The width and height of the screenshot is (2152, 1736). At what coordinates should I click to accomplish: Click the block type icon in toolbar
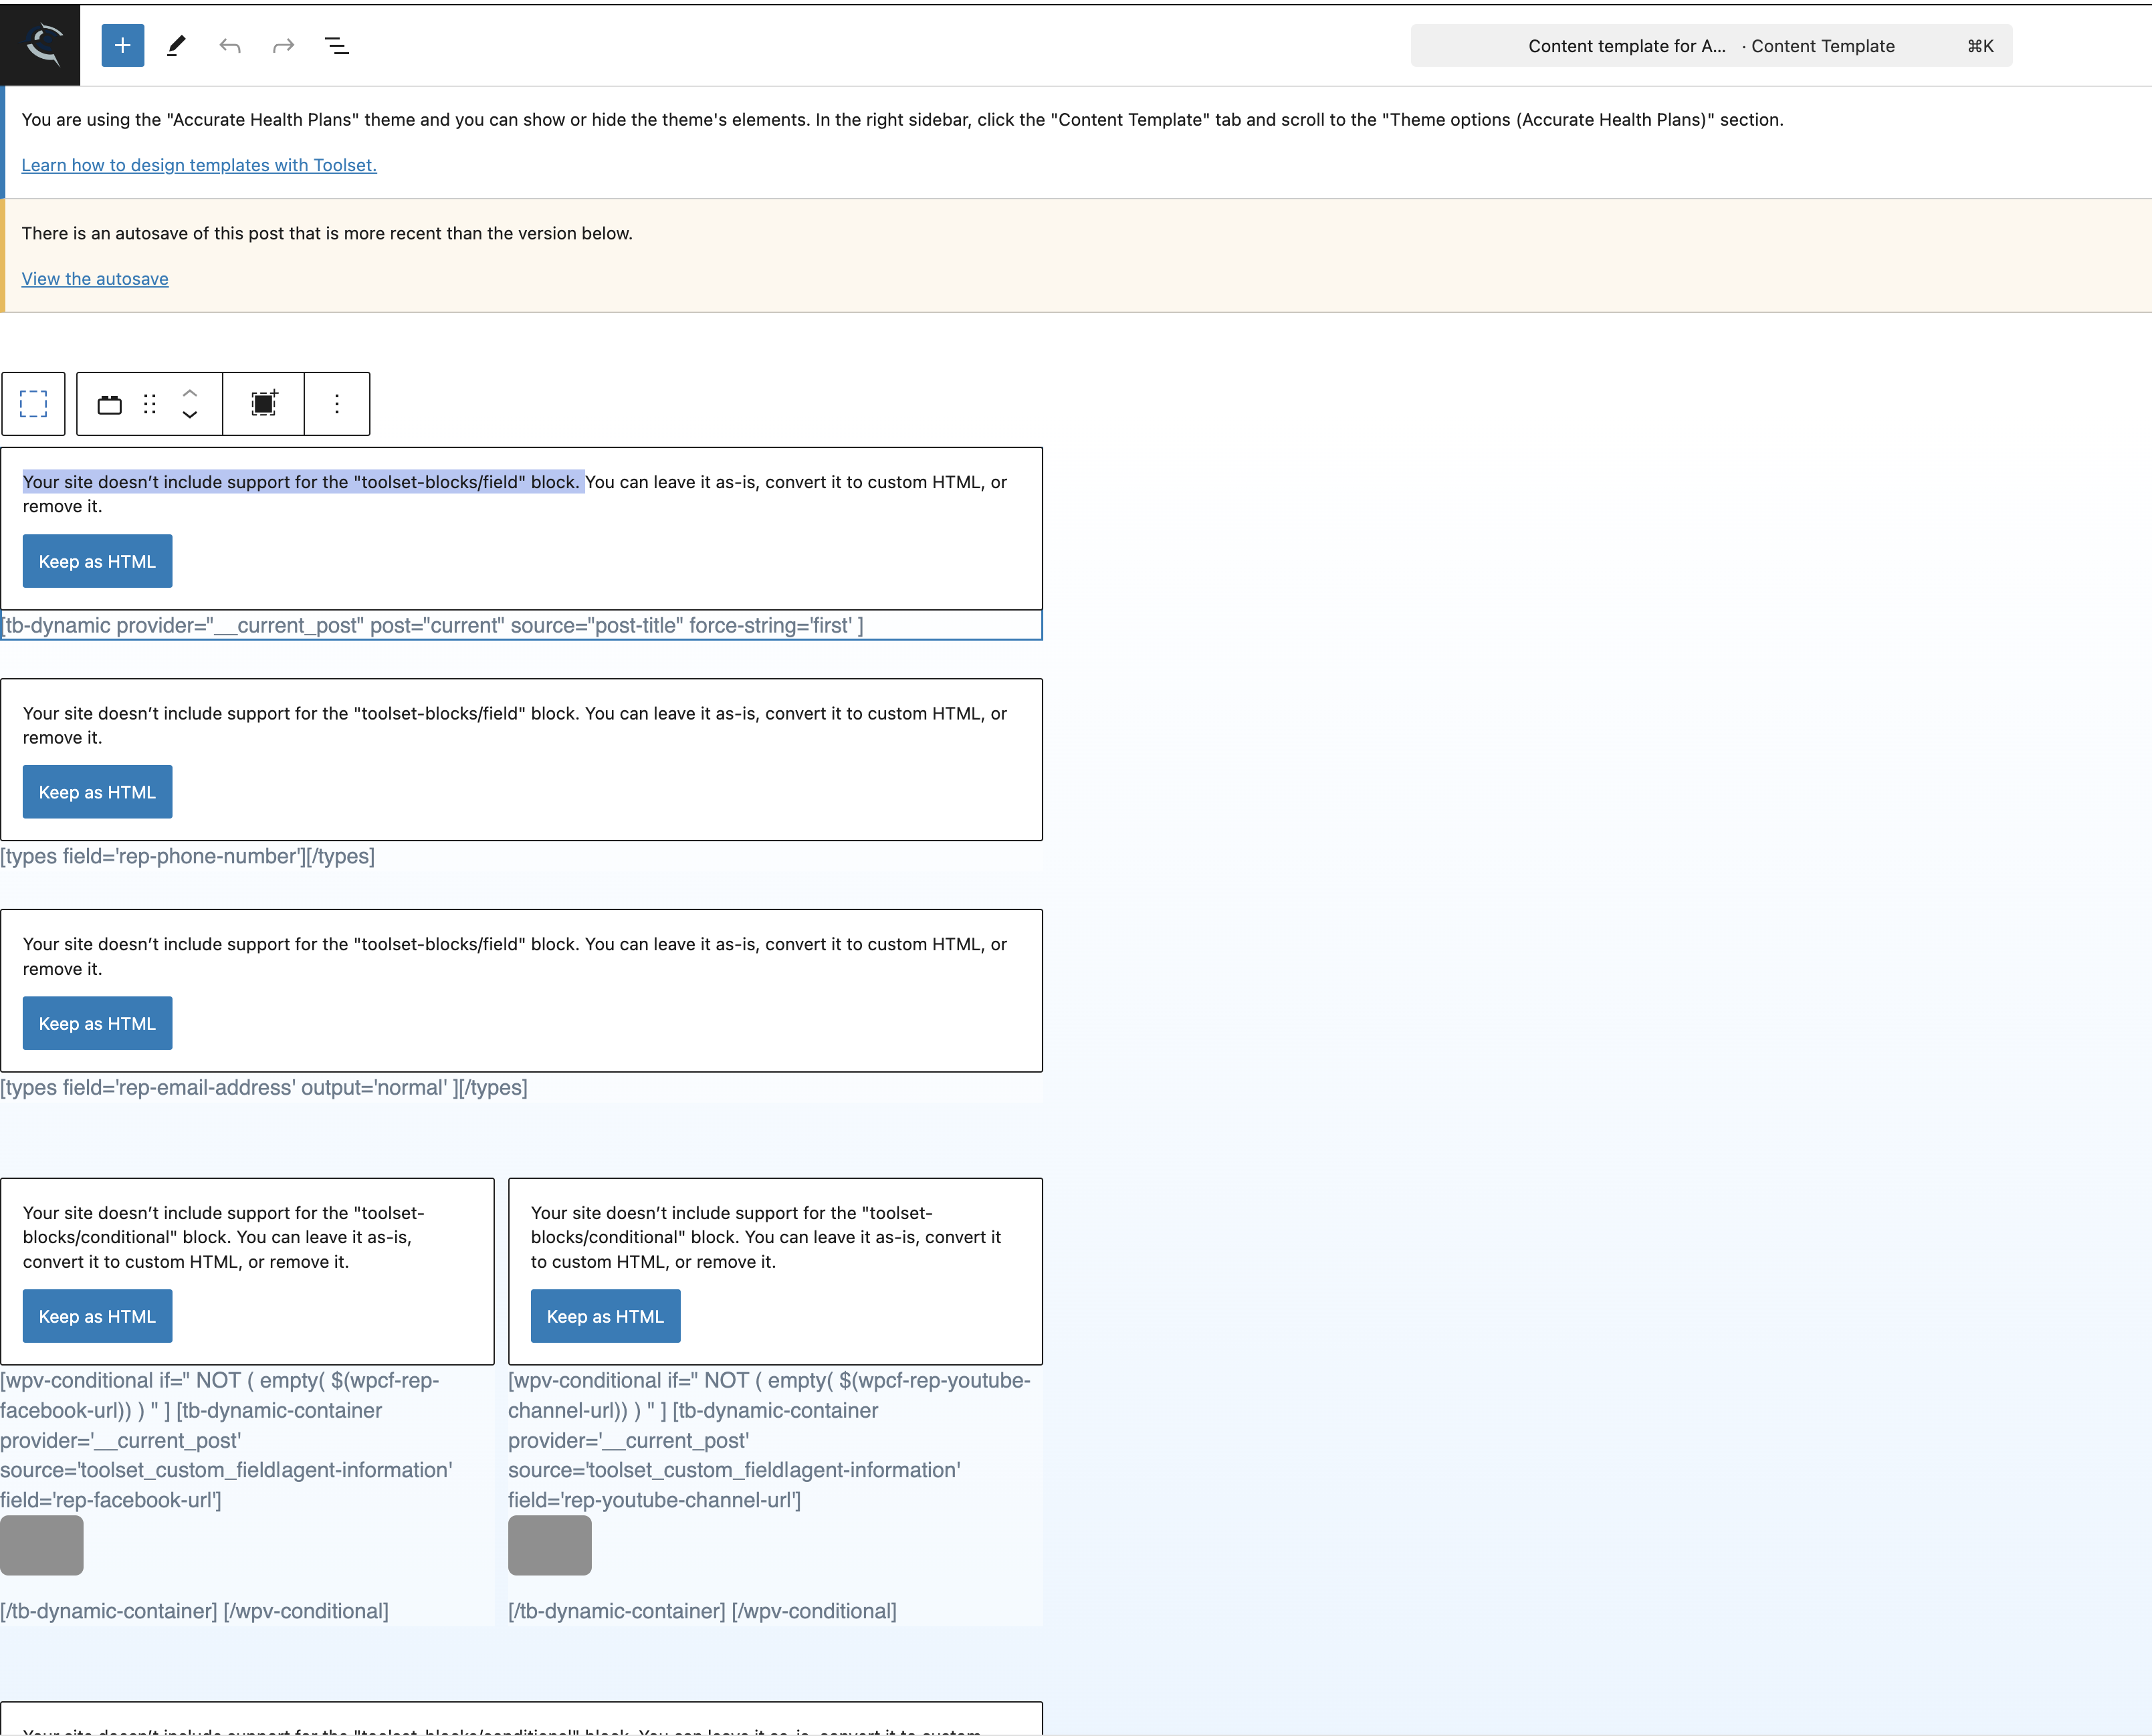pos(109,404)
